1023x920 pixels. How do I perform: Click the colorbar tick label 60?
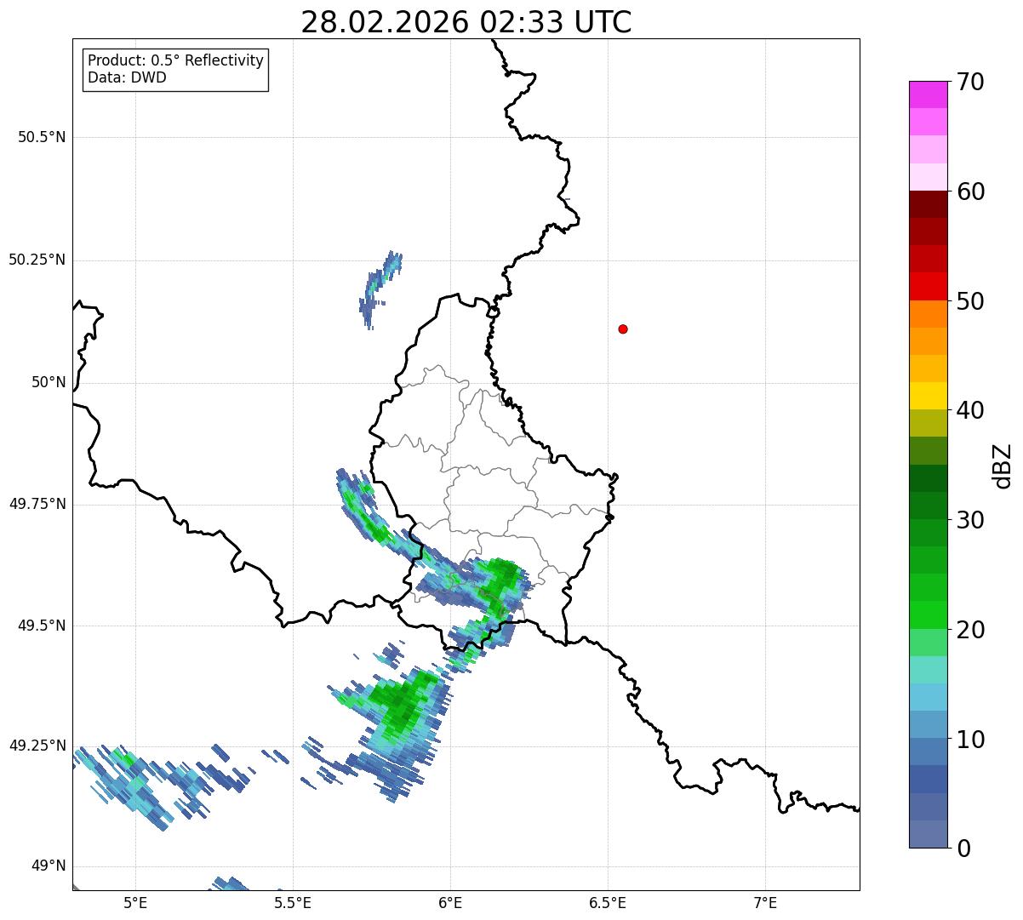pos(970,191)
